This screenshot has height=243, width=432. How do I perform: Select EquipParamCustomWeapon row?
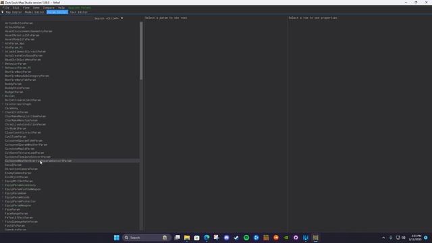click(23, 189)
